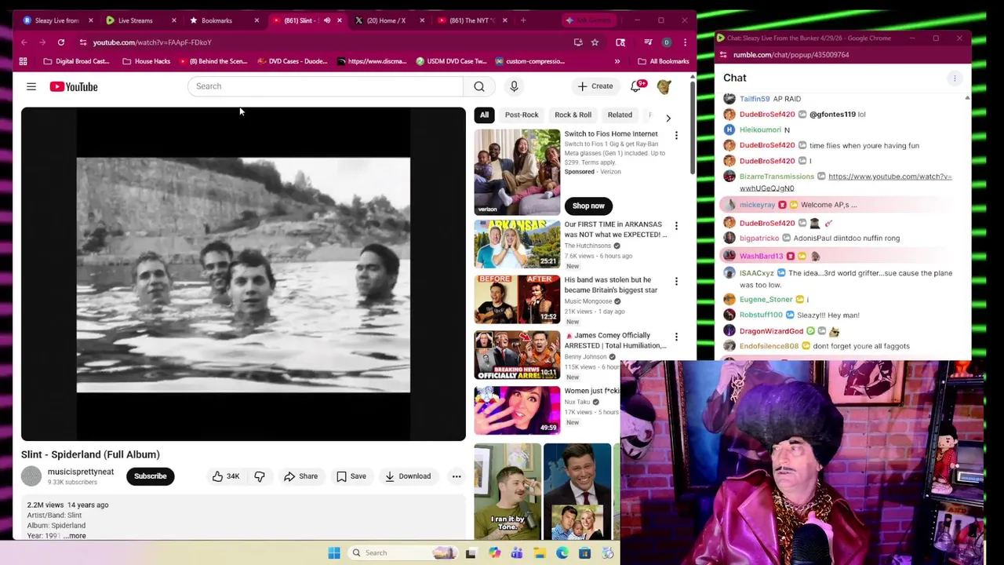The image size is (1004, 565).
Task: Show more bookmarks with the overflow chevron
Action: (x=617, y=61)
